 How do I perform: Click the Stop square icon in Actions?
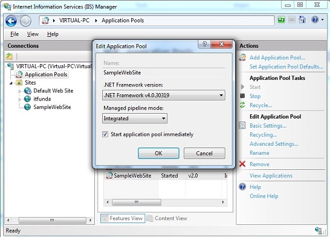[x=242, y=96]
